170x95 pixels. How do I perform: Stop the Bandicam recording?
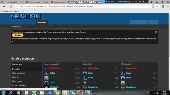pos(136,2)
